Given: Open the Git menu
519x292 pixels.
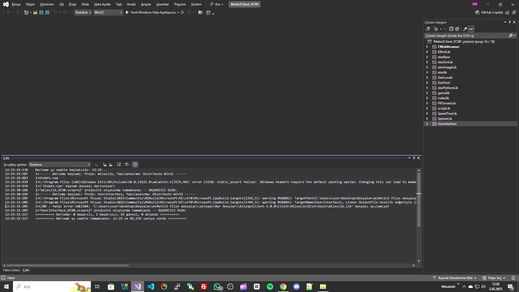Looking at the screenshot, I should pyautogui.click(x=61, y=4).
